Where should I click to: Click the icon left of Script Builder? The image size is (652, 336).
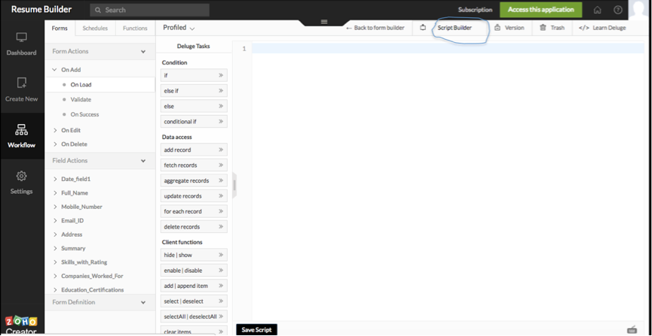423,28
